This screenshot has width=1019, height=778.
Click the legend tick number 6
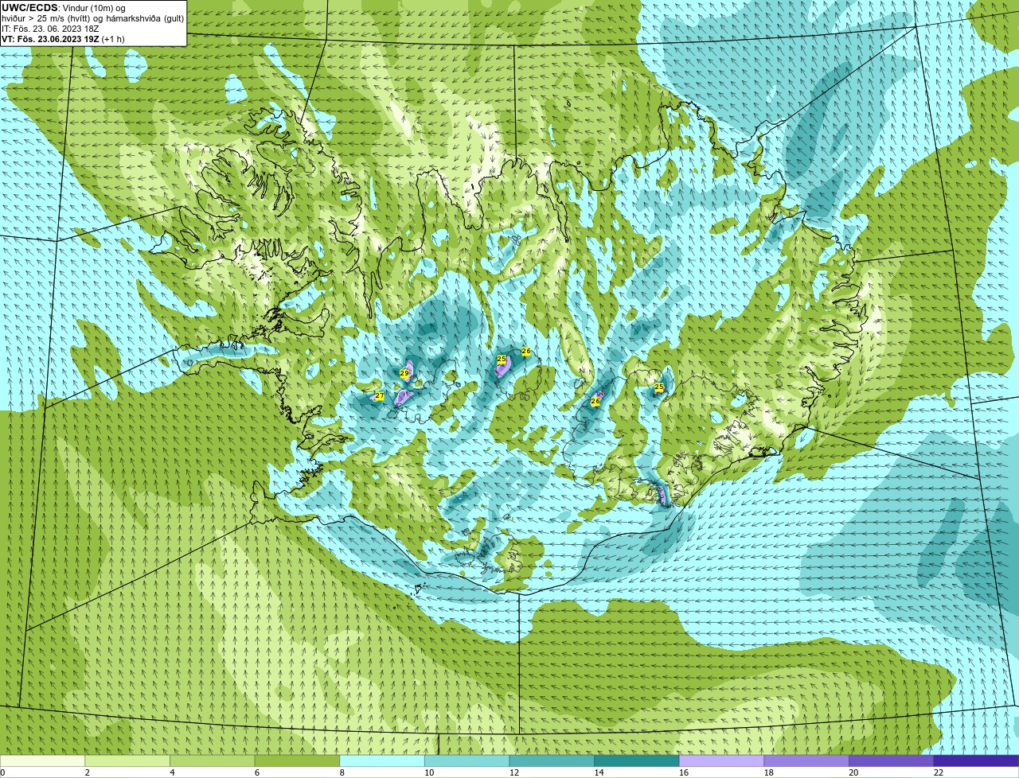point(258,772)
